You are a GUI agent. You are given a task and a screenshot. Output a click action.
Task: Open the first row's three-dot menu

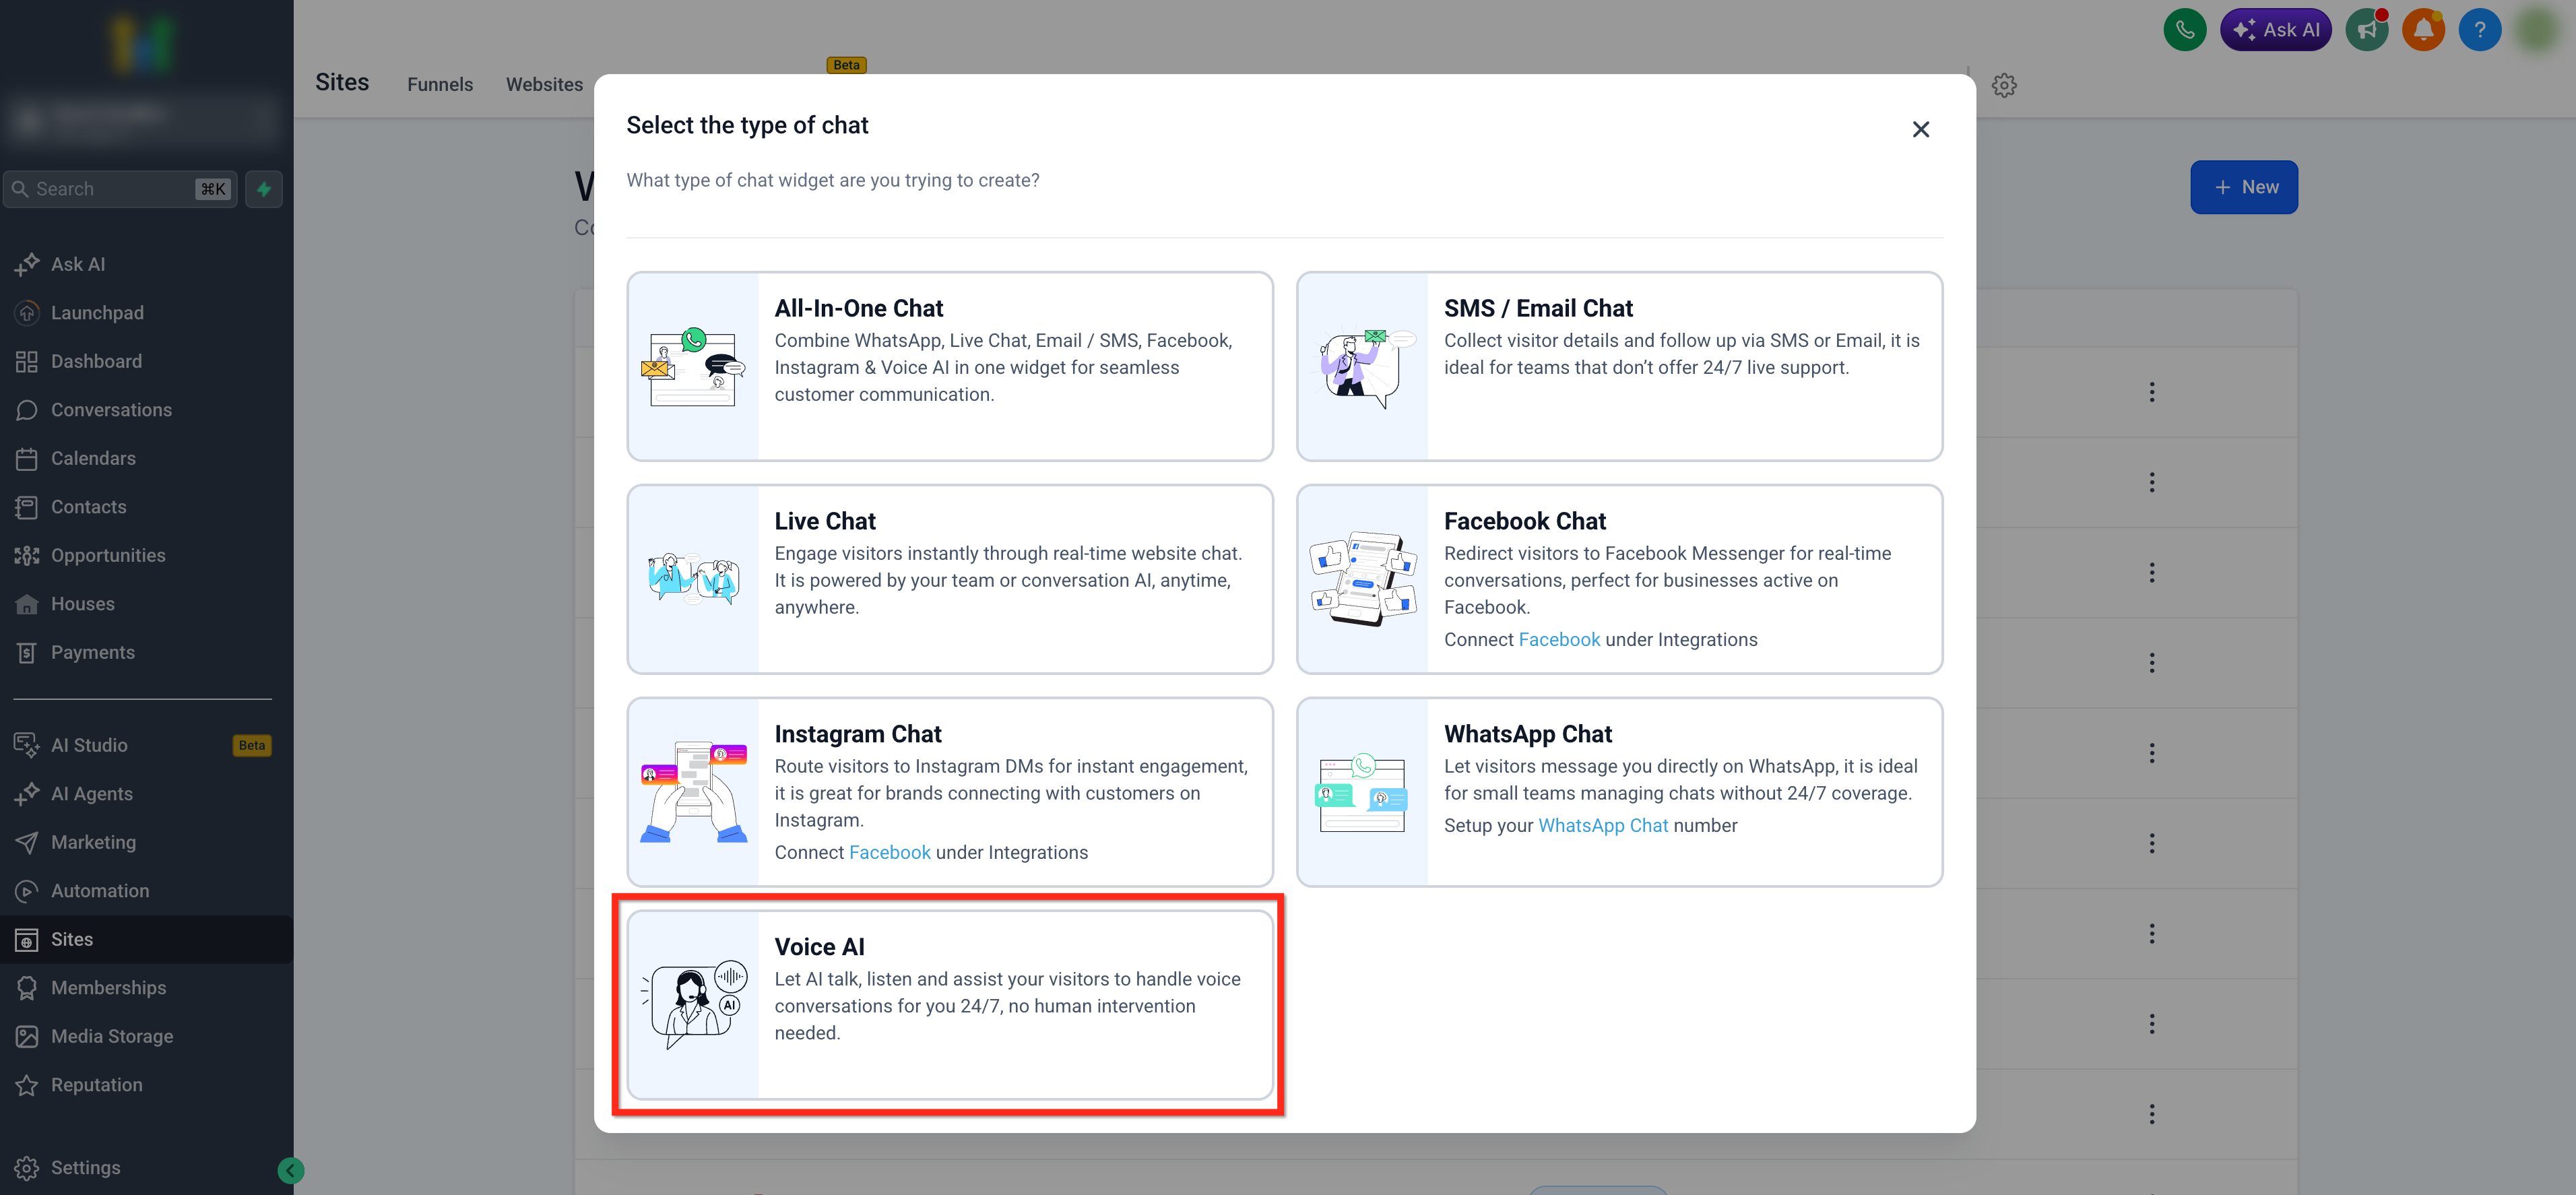pos(2151,392)
